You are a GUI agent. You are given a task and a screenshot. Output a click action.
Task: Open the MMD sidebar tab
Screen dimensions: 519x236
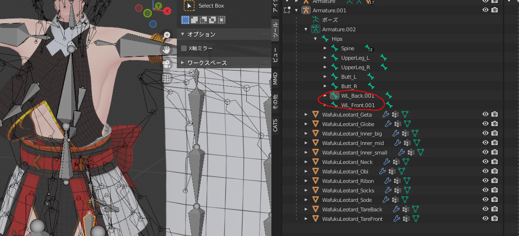(275, 78)
